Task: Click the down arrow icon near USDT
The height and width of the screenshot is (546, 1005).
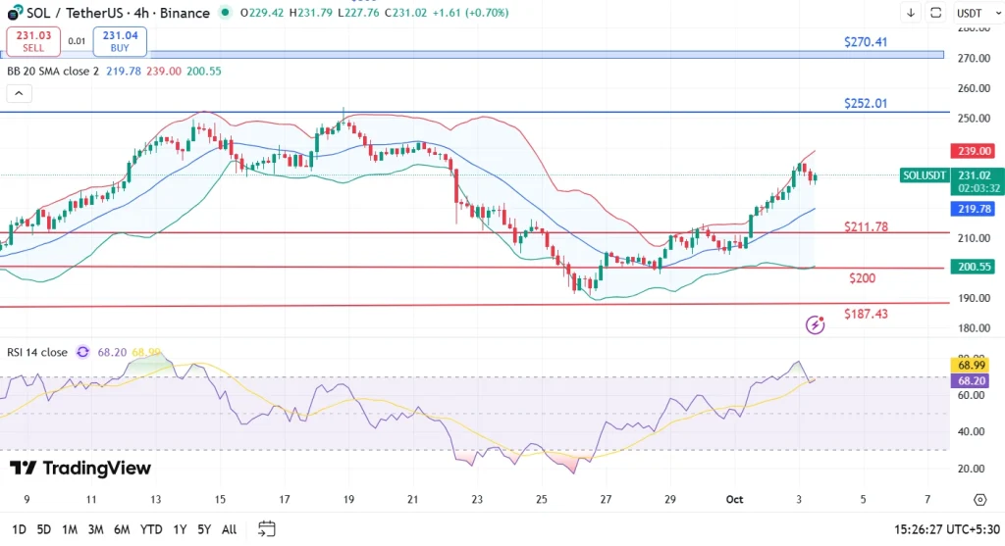Action: coord(911,13)
